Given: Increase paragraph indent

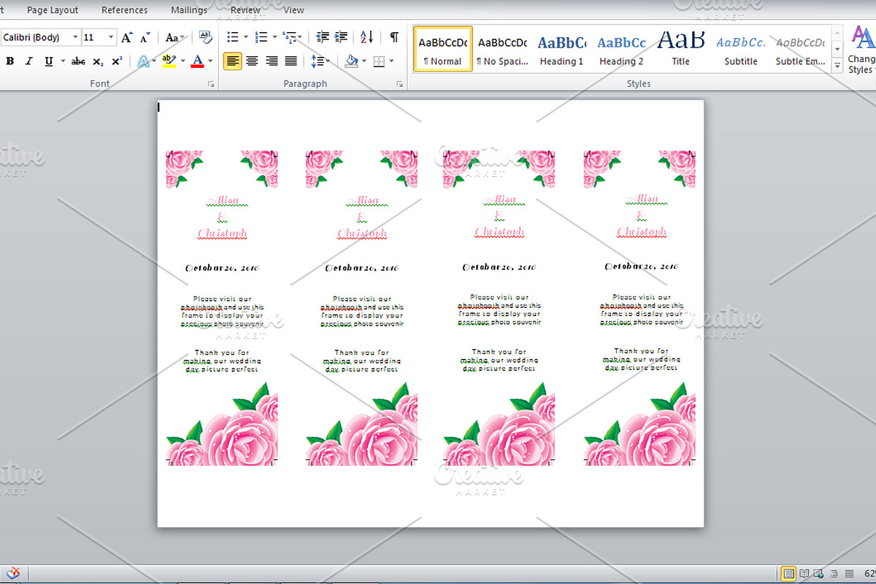Looking at the screenshot, I should click(x=341, y=37).
